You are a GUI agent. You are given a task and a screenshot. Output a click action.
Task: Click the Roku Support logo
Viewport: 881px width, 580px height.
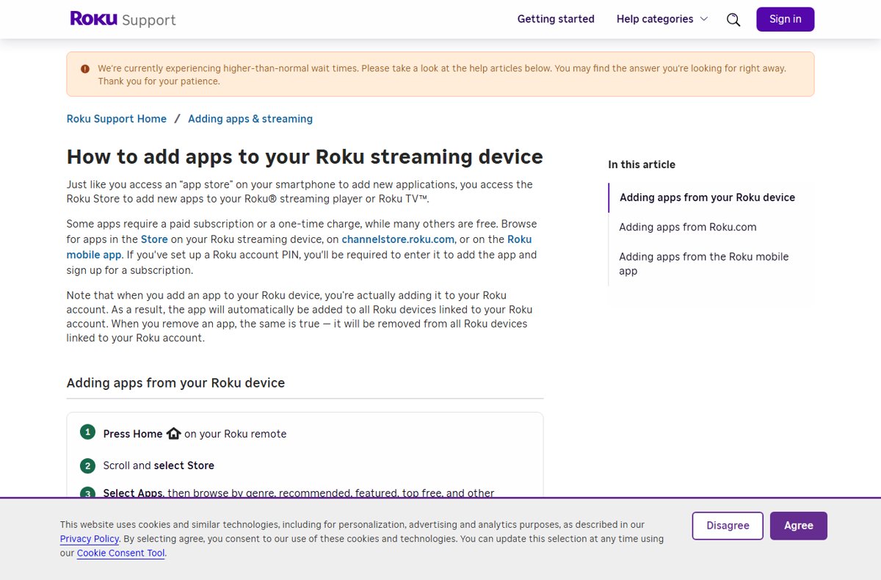[123, 19]
